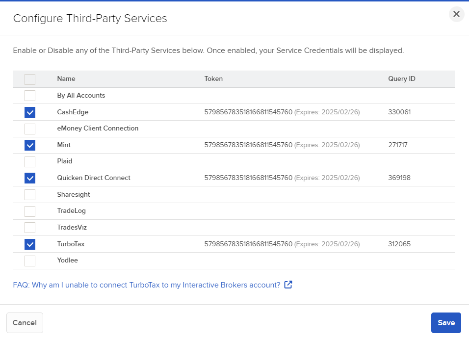Enable the eMoney Client Connection service
Image resolution: width=469 pixels, height=339 pixels.
coord(29,129)
